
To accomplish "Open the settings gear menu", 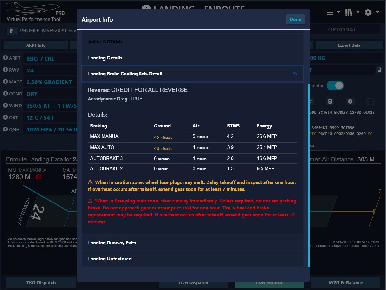I will tap(369, 12).
